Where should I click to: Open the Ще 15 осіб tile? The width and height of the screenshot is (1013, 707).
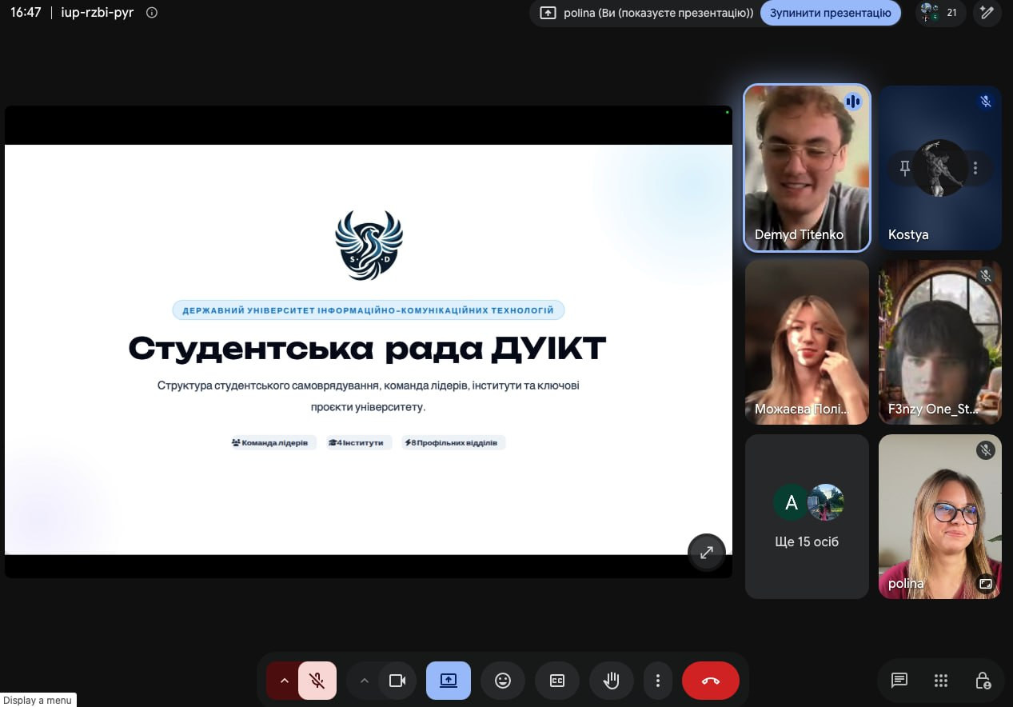click(x=807, y=517)
